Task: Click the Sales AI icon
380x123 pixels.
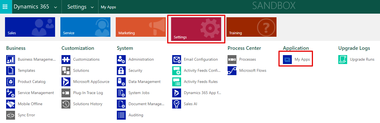Action: (x=177, y=104)
